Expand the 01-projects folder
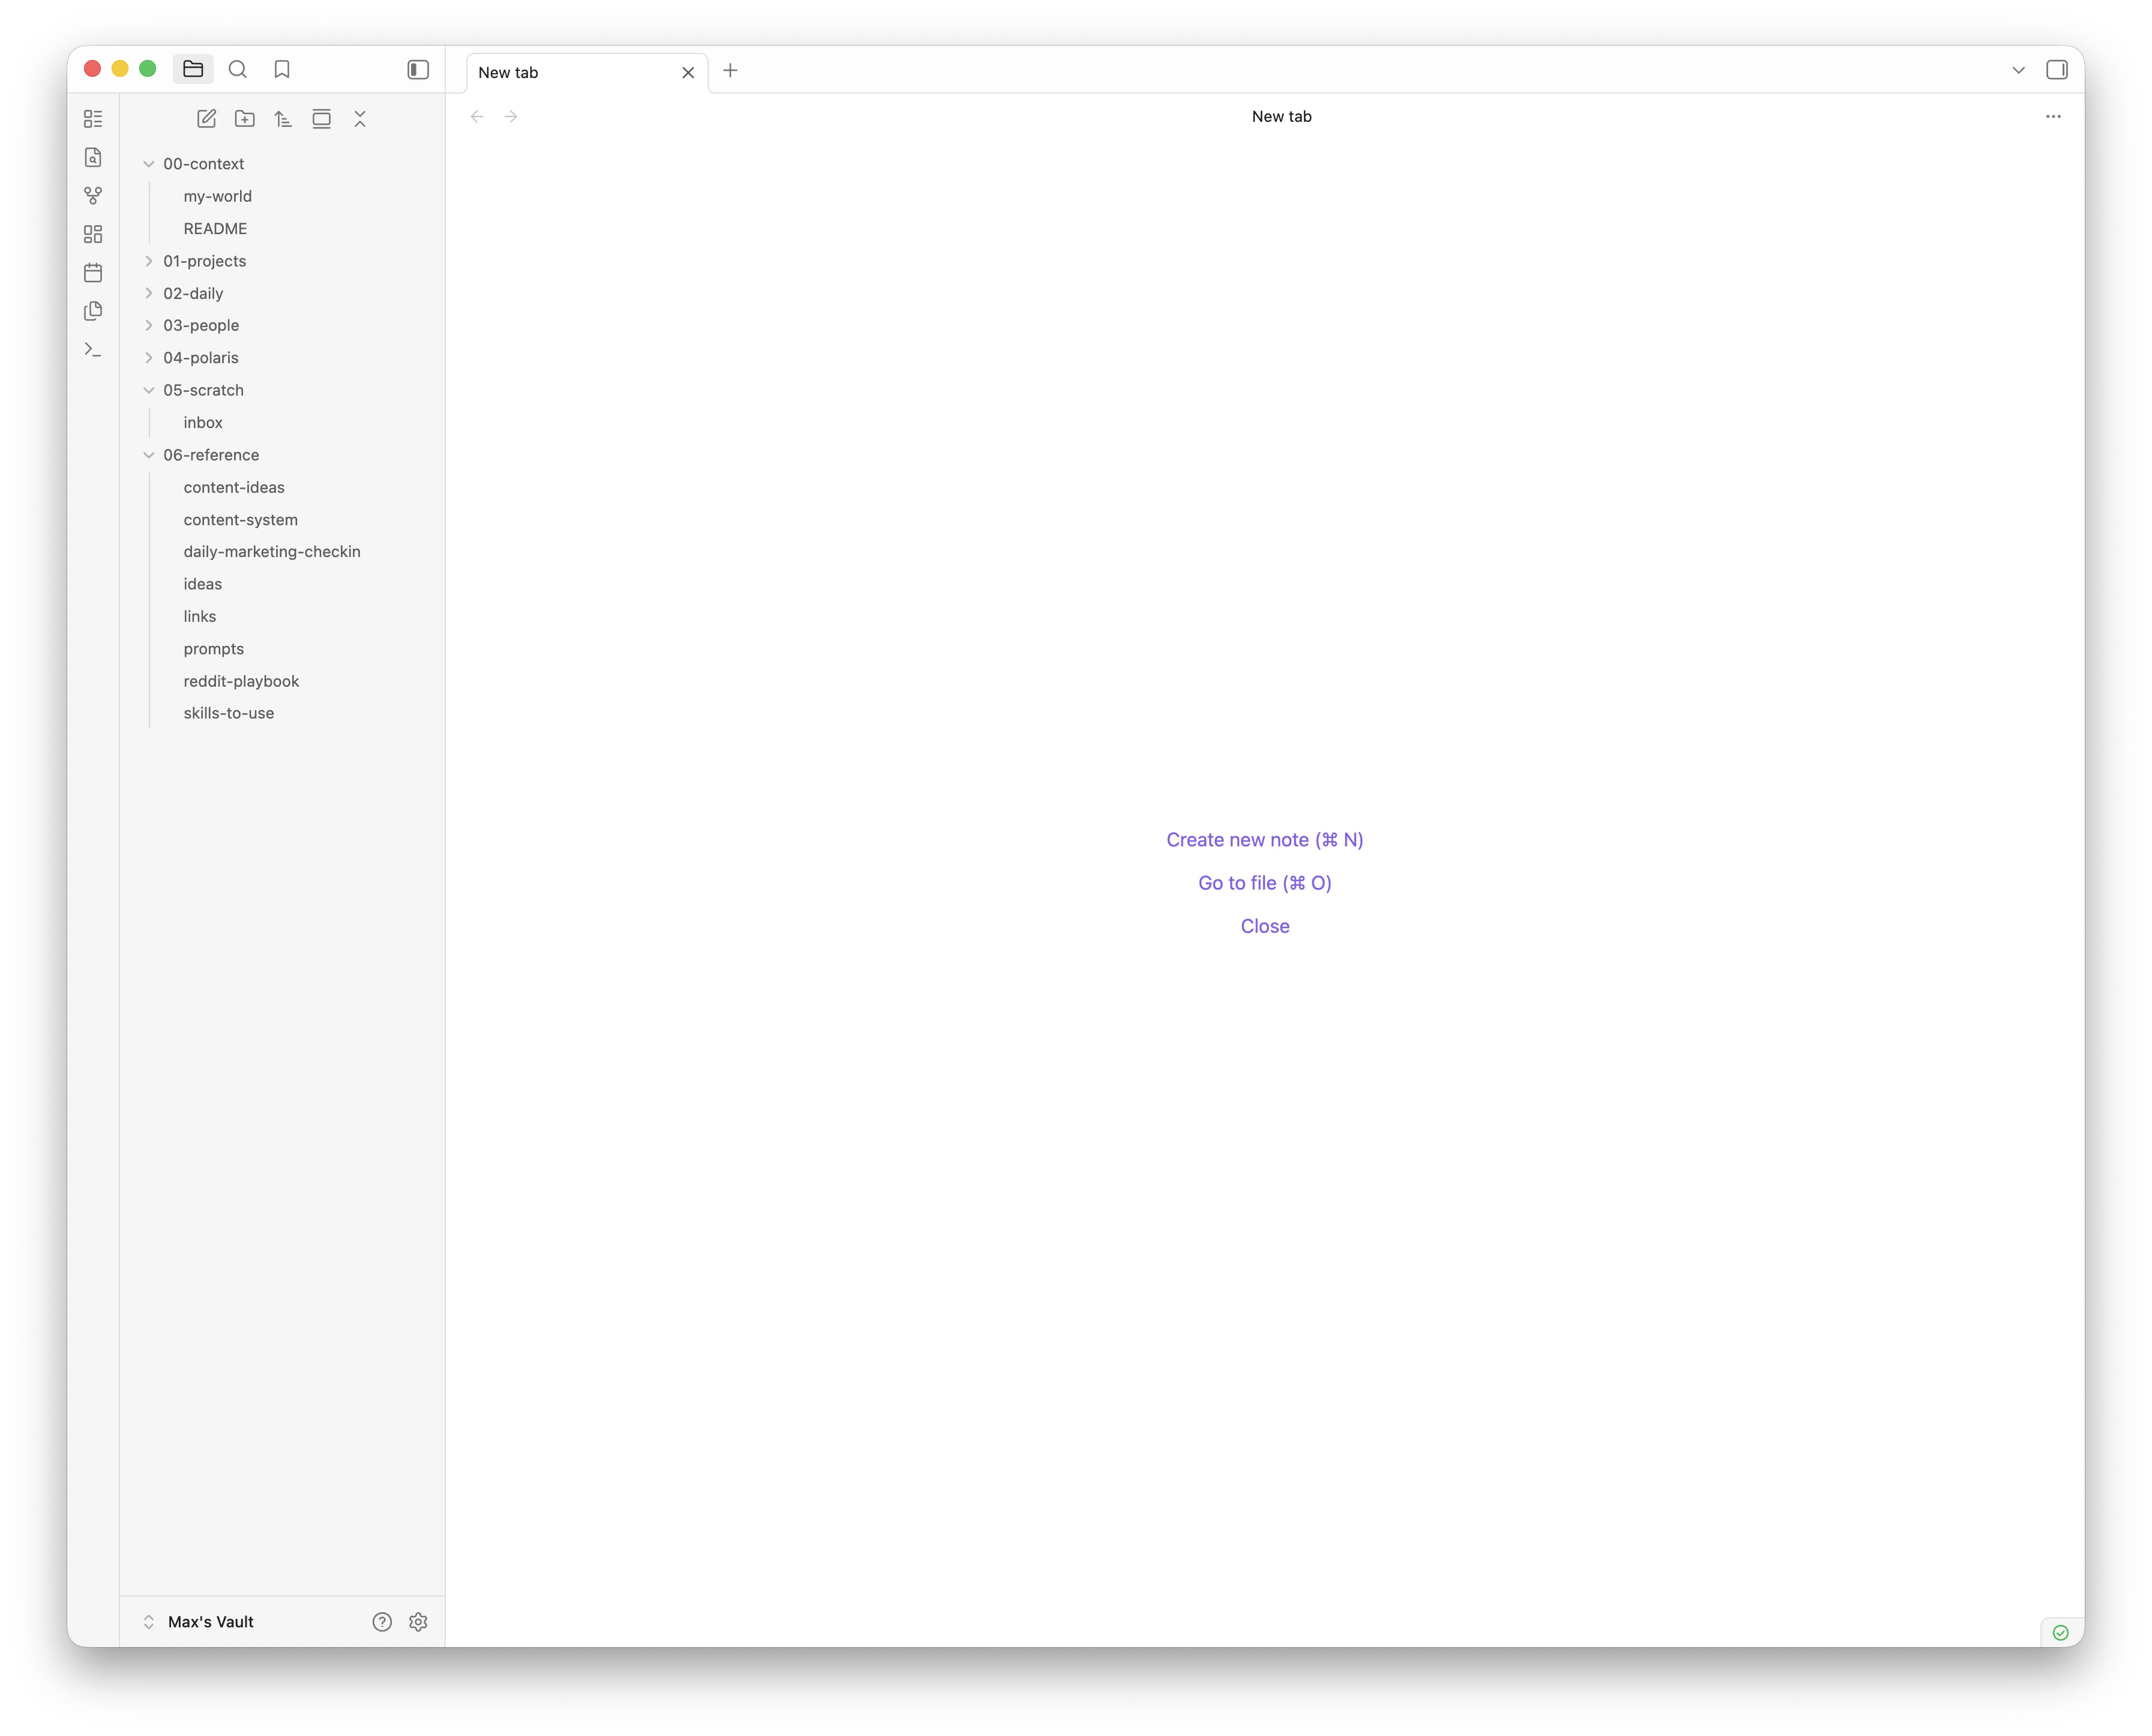2152x1736 pixels. [x=148, y=261]
